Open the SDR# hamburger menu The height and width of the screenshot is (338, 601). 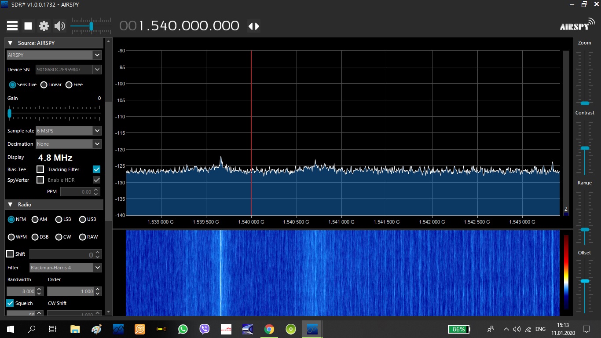click(12, 26)
